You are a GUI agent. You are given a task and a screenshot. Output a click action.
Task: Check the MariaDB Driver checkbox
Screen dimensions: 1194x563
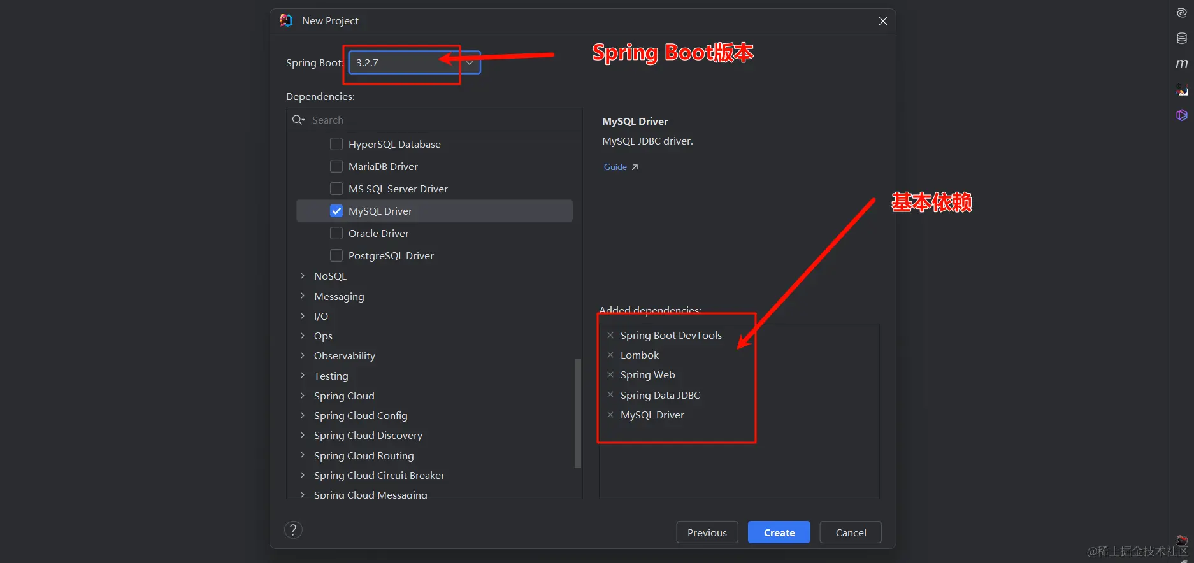(x=336, y=166)
